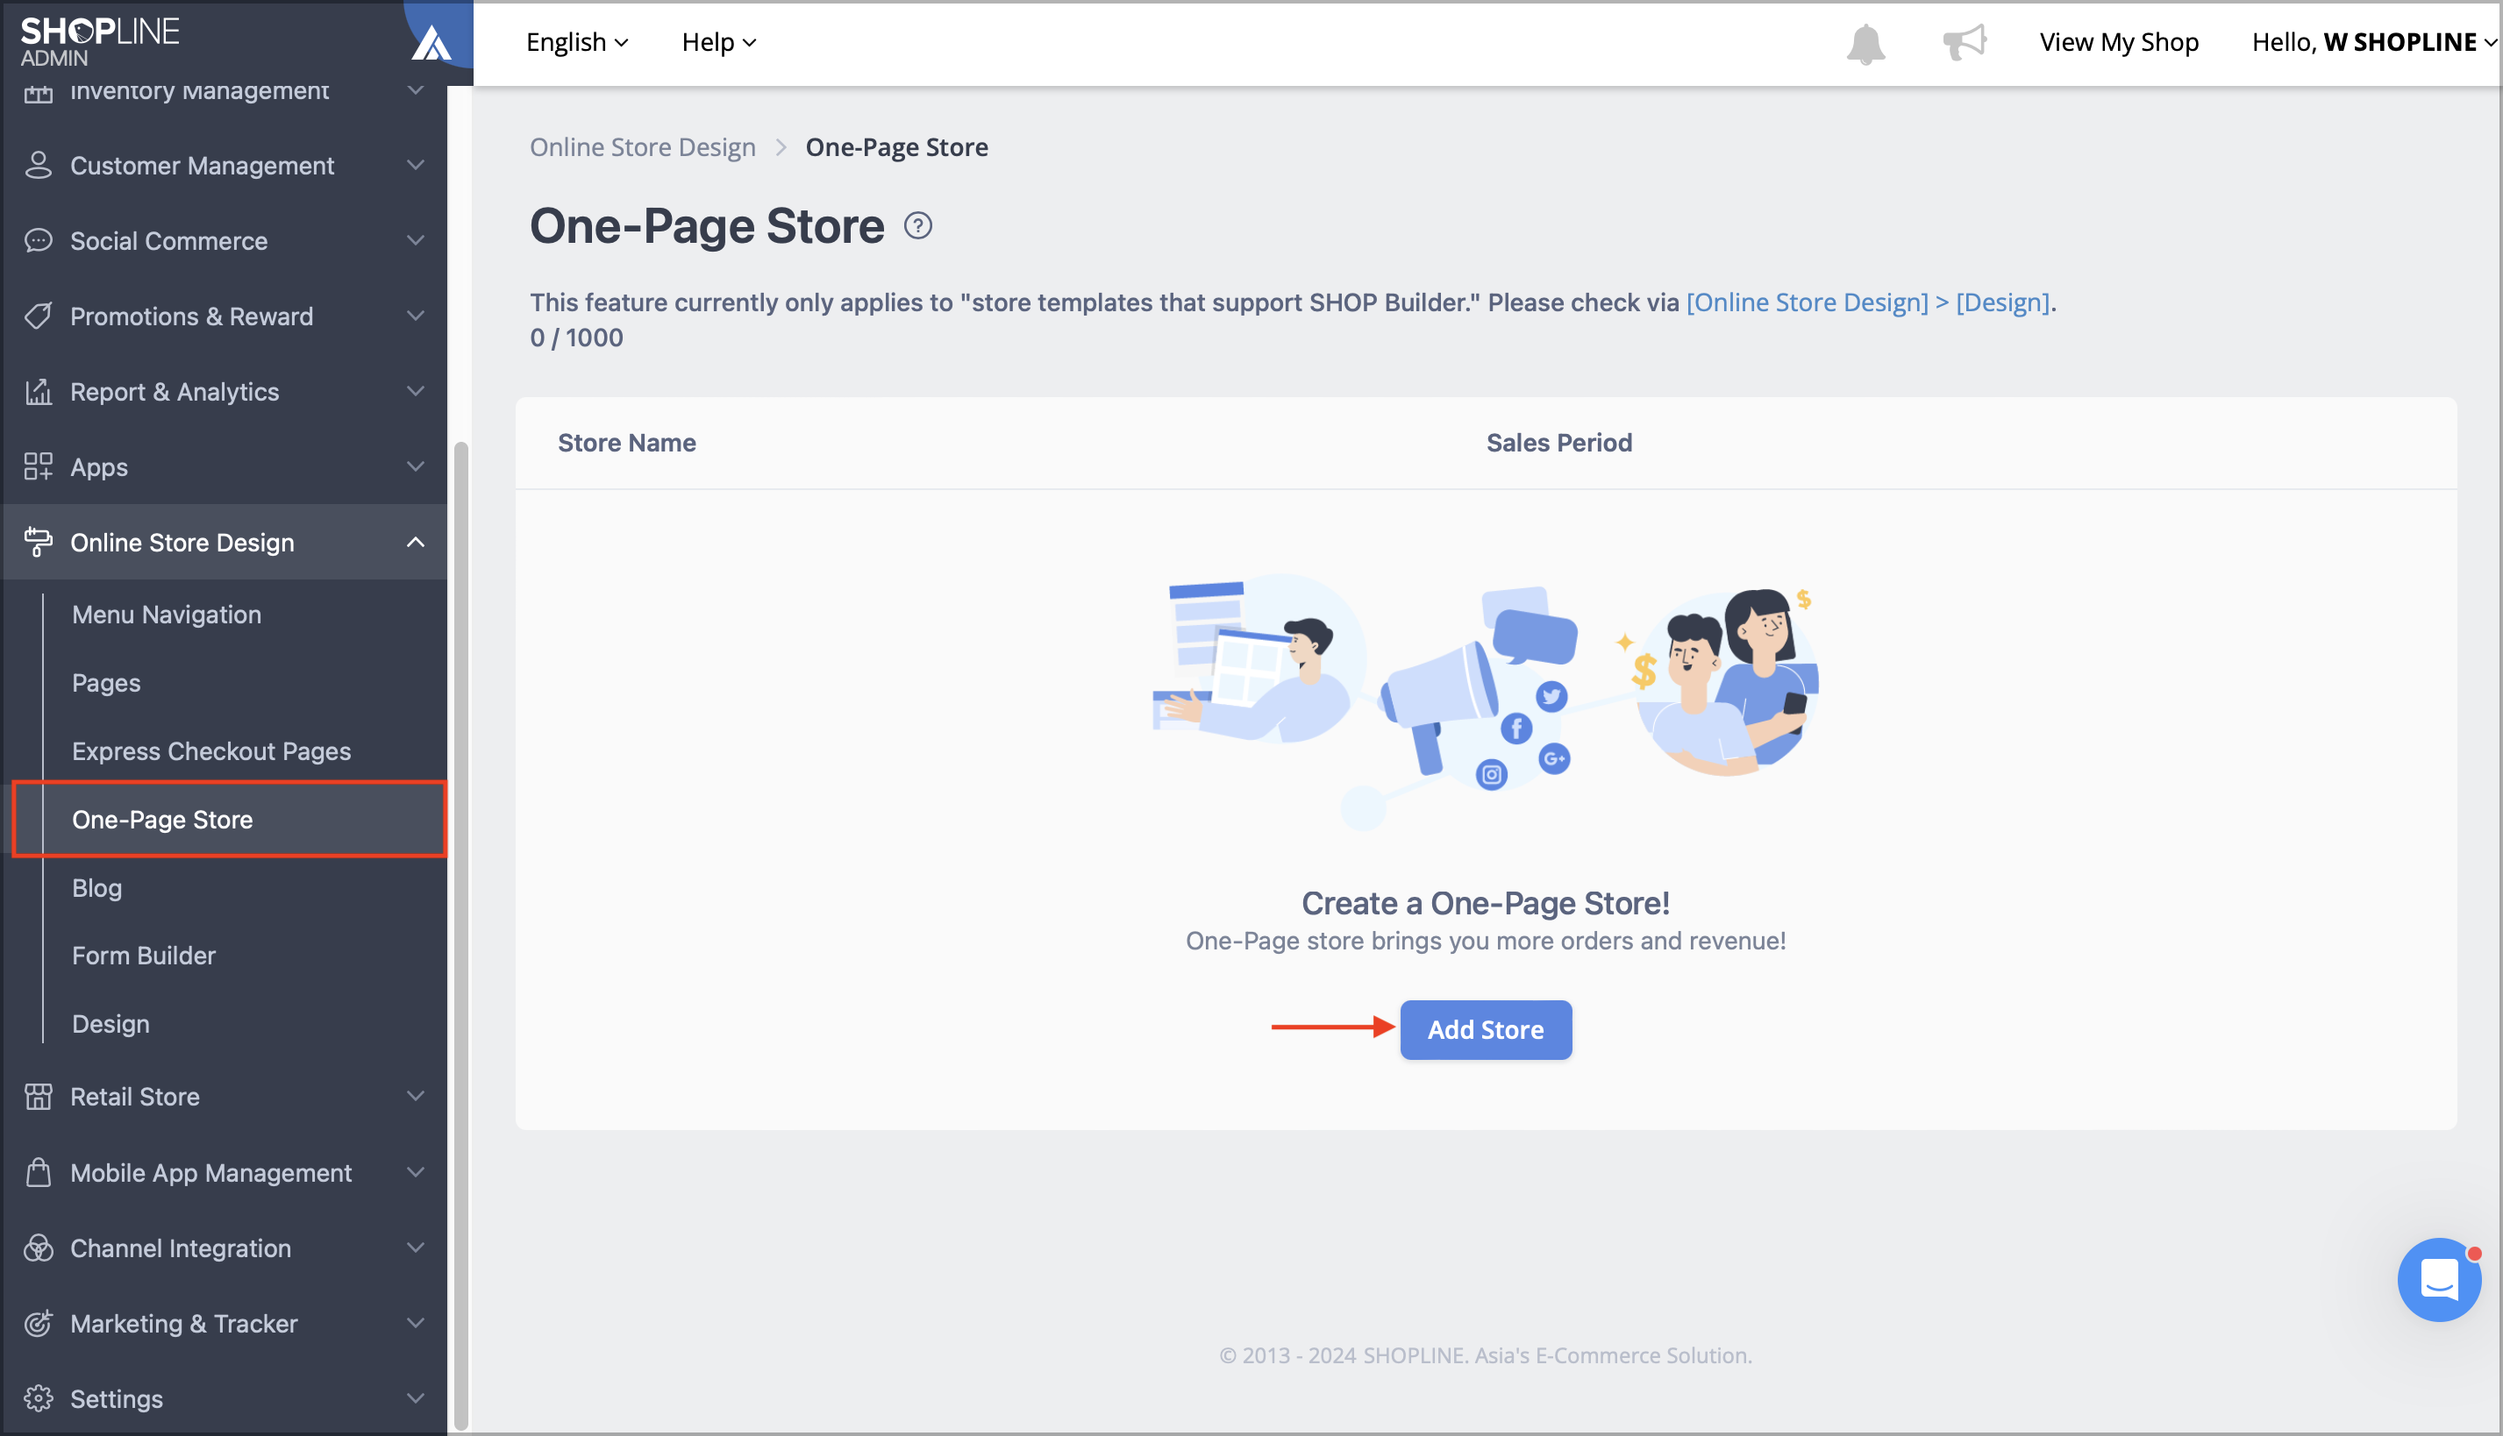Click the Report & Analytics chart icon
The width and height of the screenshot is (2503, 1436).
click(38, 392)
